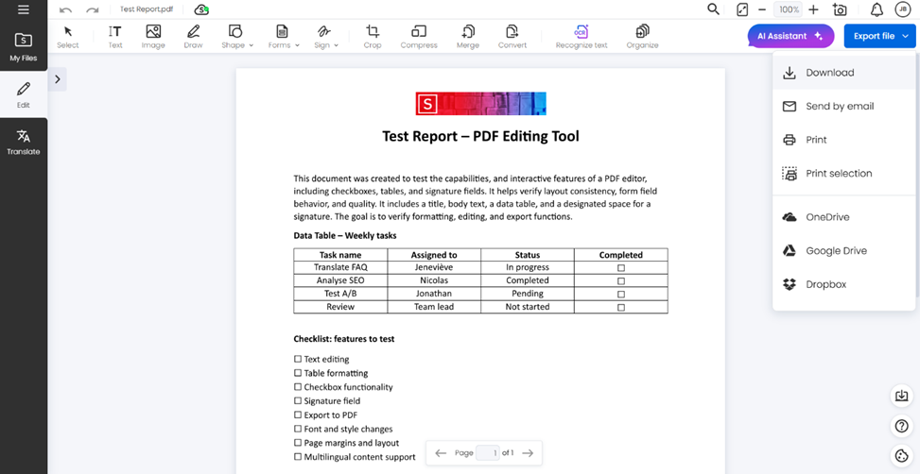The image size is (920, 474).
Task: Select Send by email option
Action: [843, 106]
